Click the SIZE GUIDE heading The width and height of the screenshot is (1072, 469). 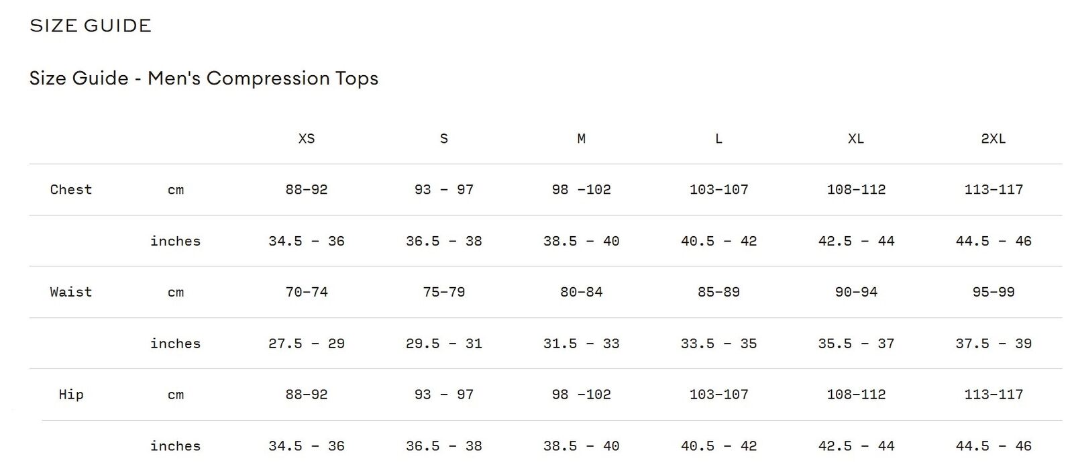91,26
